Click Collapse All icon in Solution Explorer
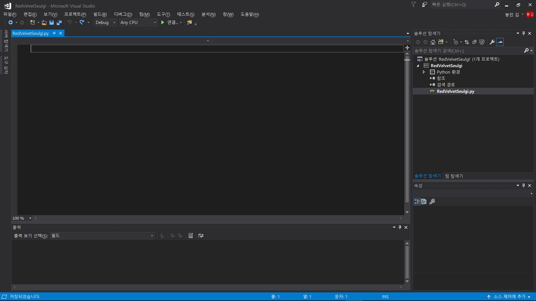This screenshot has width=536, height=301. pos(474,42)
